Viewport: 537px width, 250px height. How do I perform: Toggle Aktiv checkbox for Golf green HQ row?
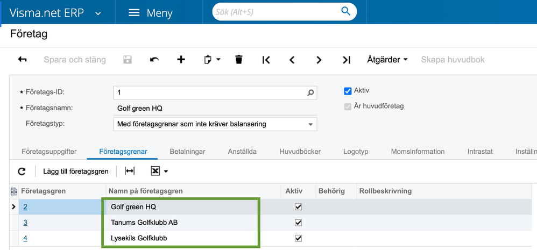click(298, 207)
